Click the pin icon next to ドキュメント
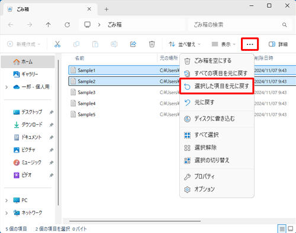296x233 pixels. tap(52, 137)
